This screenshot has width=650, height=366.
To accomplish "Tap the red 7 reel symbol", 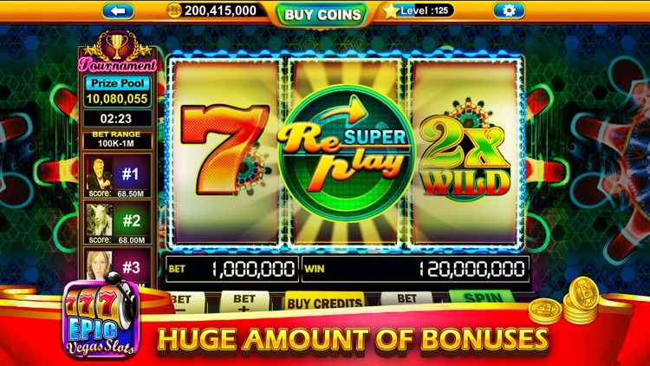I will (x=224, y=149).
